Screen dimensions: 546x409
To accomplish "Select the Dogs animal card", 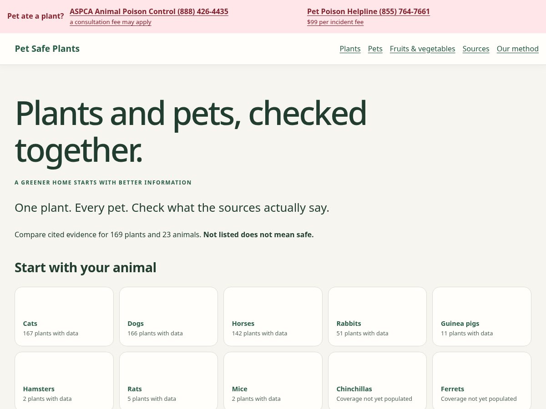I will [168, 316].
